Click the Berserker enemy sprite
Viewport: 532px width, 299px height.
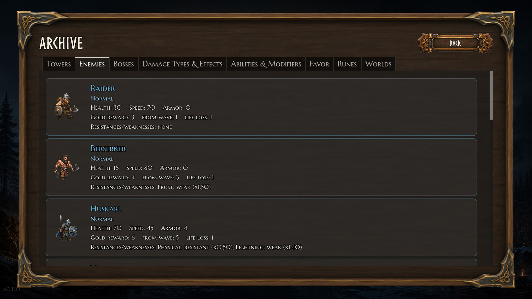click(66, 167)
